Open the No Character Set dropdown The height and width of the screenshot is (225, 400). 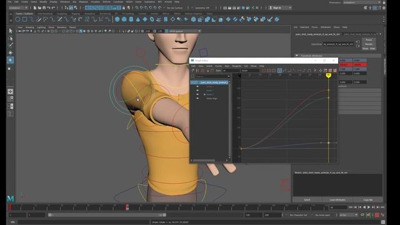pyautogui.click(x=299, y=215)
